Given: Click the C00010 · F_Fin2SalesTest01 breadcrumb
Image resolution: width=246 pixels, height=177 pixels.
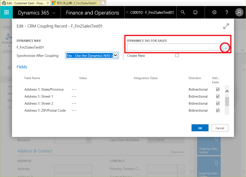Looking at the screenshot, I should coord(152,12).
